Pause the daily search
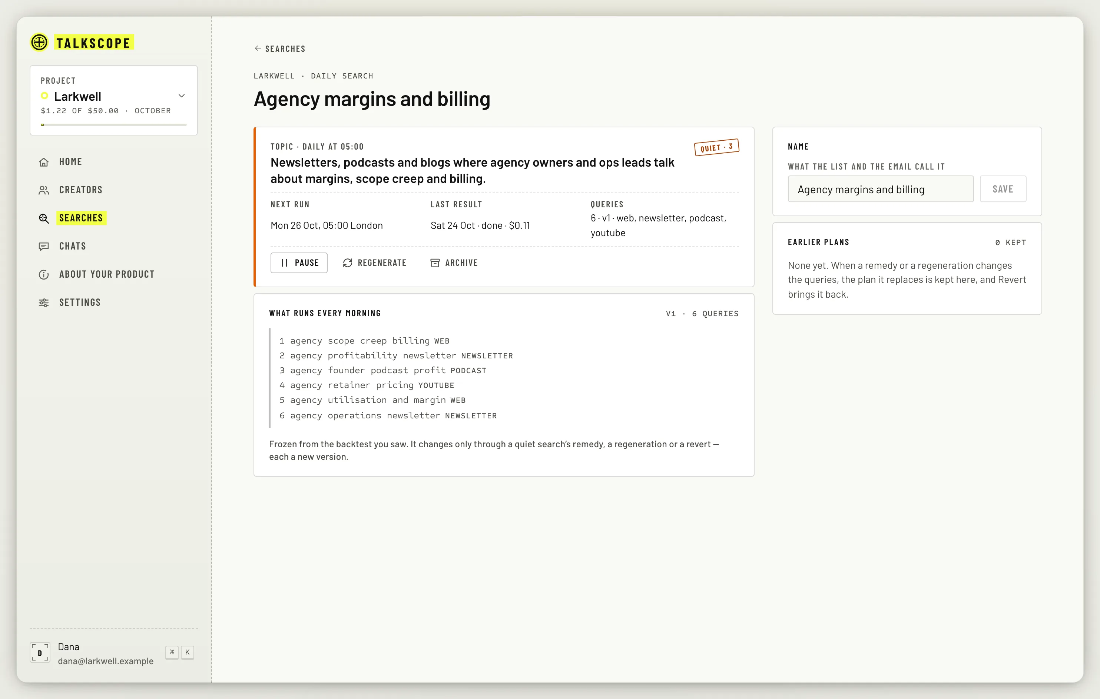 click(x=299, y=263)
